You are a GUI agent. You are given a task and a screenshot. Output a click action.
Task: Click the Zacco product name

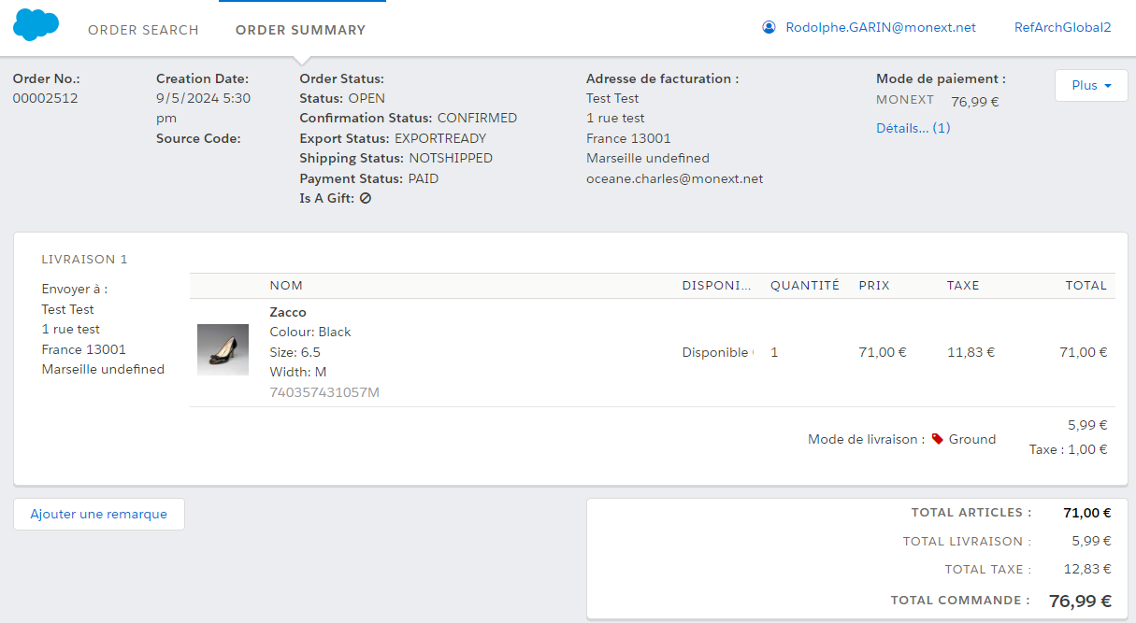(288, 312)
